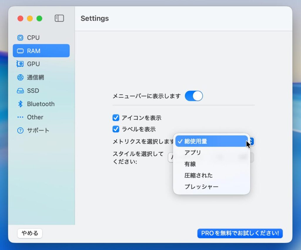Click the green full-screen window button
The height and width of the screenshot is (250, 301).
click(x=39, y=19)
